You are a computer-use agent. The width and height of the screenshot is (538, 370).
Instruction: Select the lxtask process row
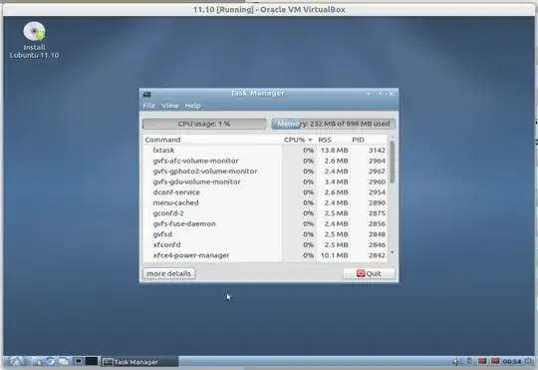(x=265, y=151)
